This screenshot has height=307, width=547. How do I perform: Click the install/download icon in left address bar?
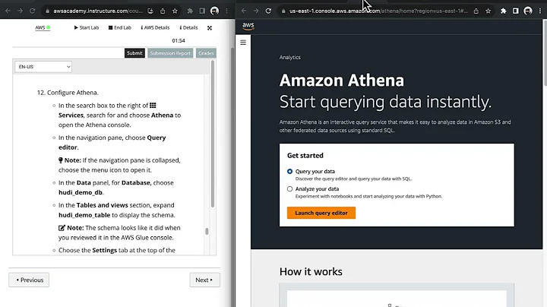pos(150,11)
